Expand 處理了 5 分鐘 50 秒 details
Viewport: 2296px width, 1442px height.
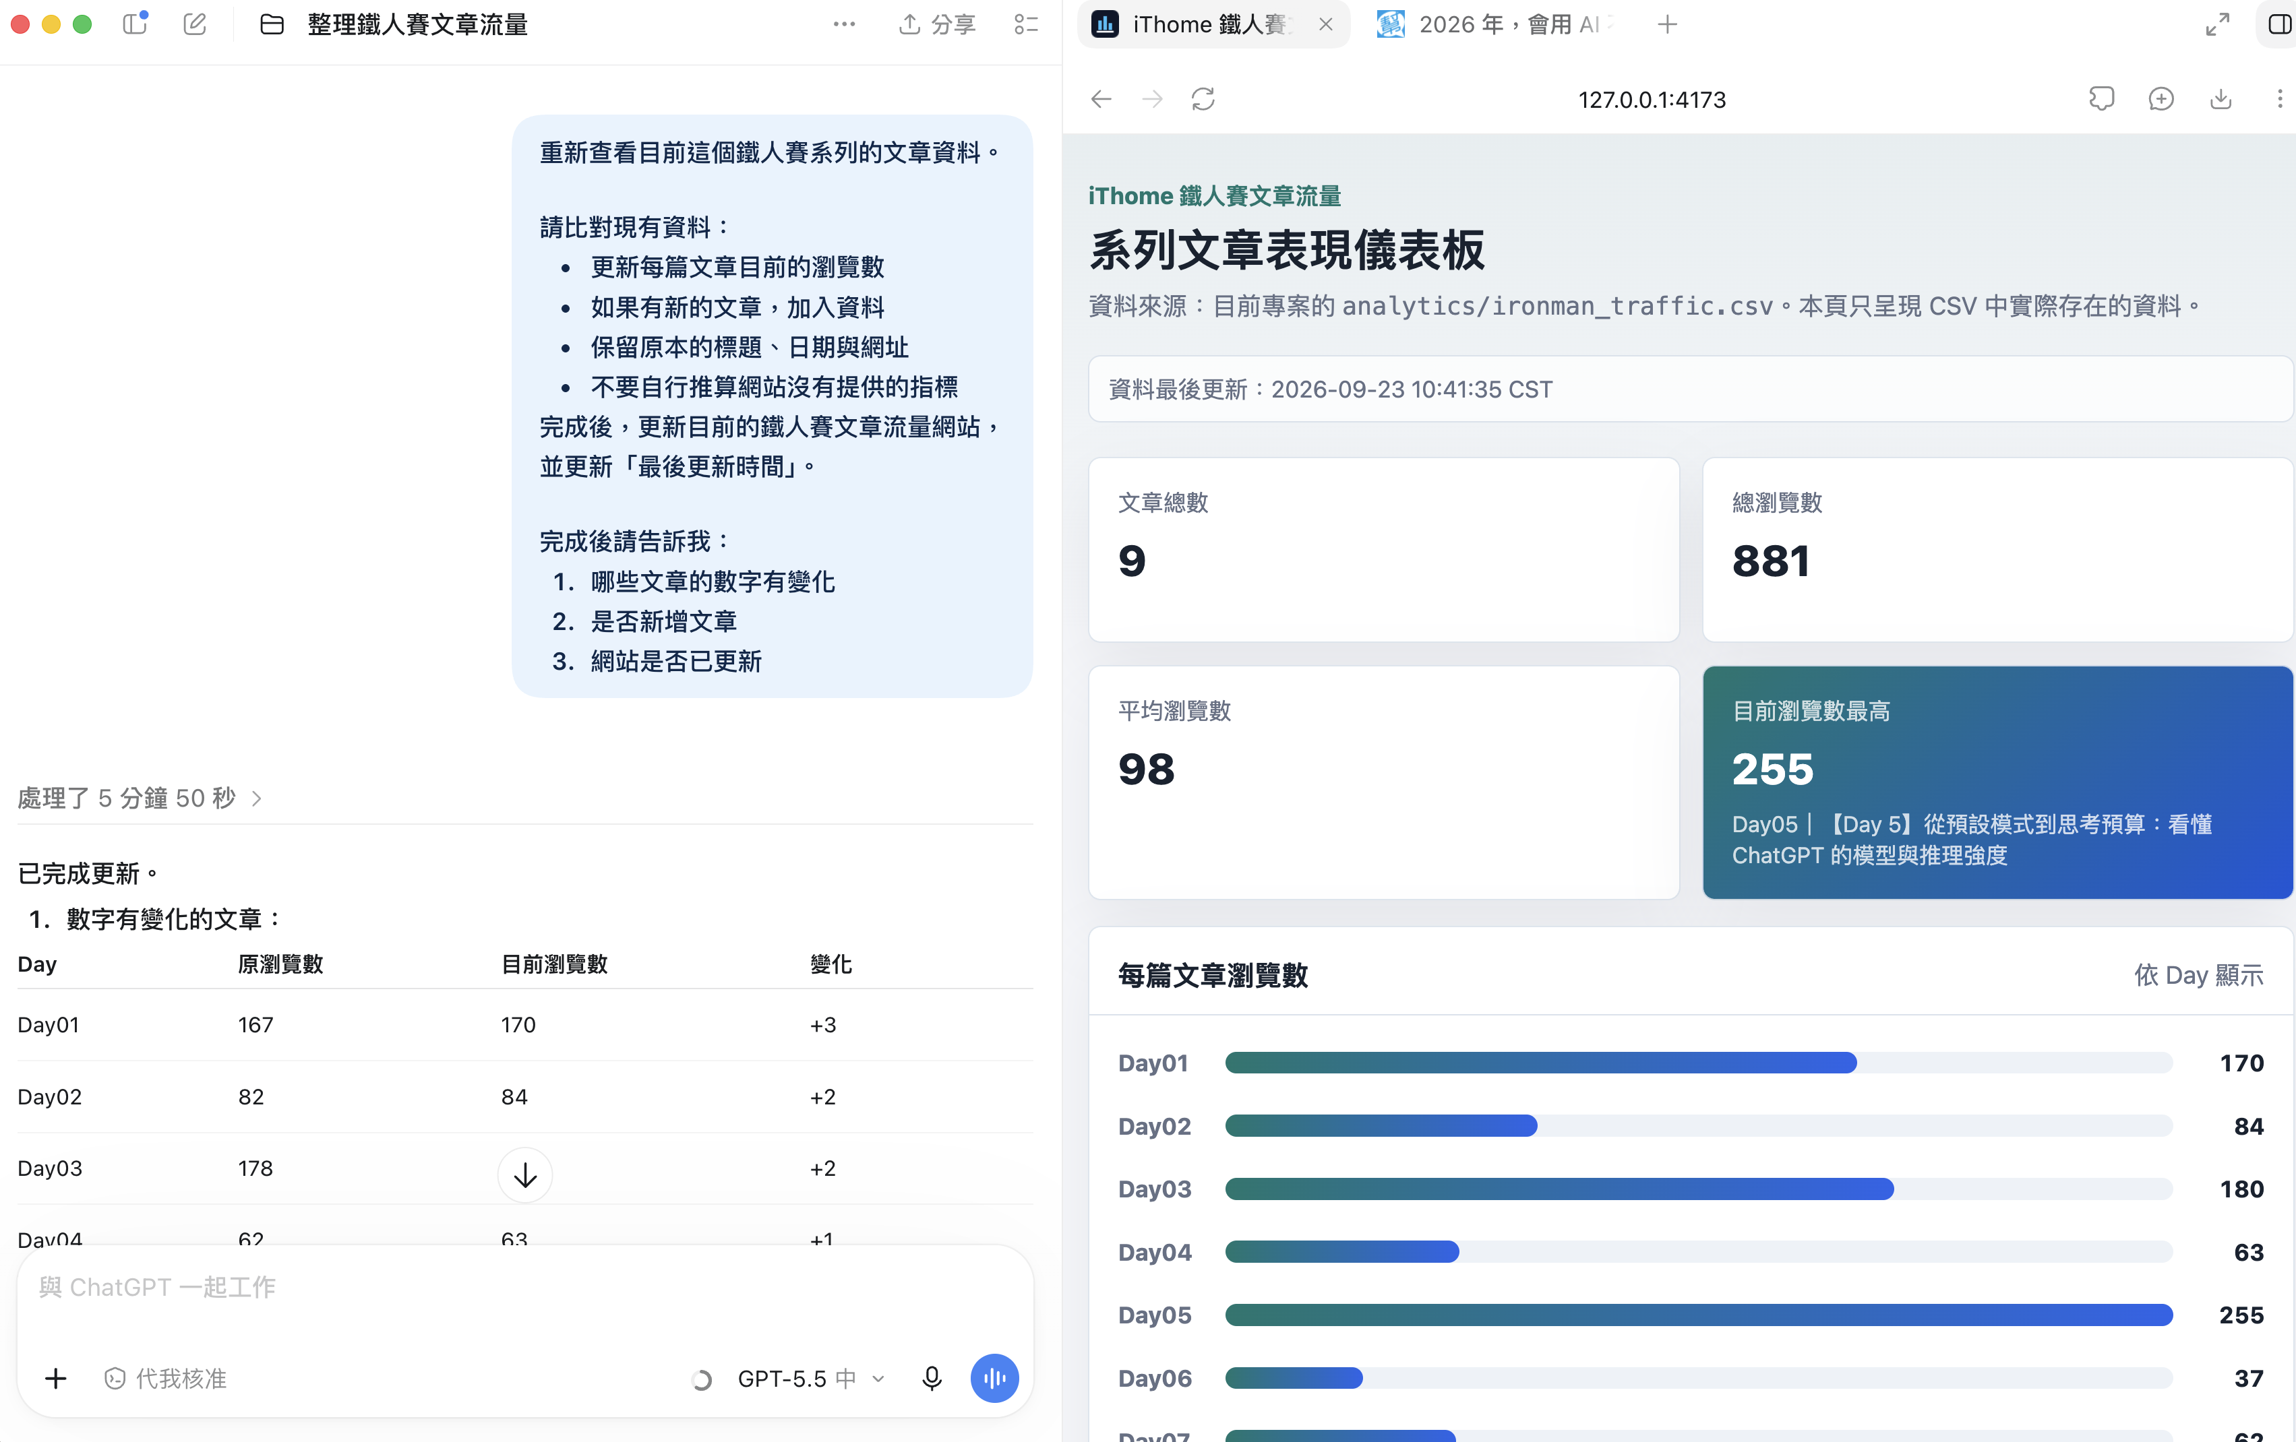(x=140, y=798)
